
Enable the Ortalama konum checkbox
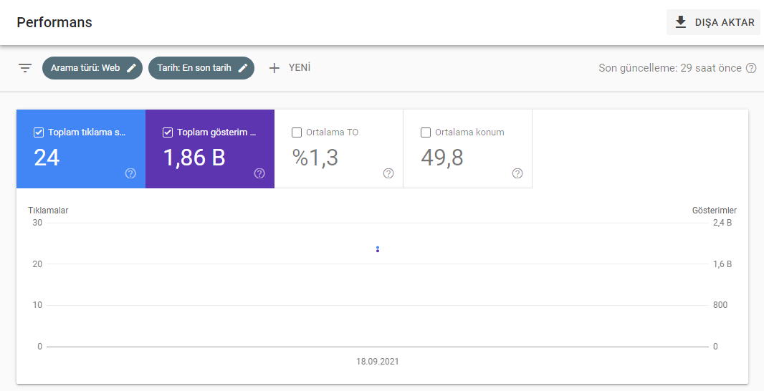coord(426,132)
